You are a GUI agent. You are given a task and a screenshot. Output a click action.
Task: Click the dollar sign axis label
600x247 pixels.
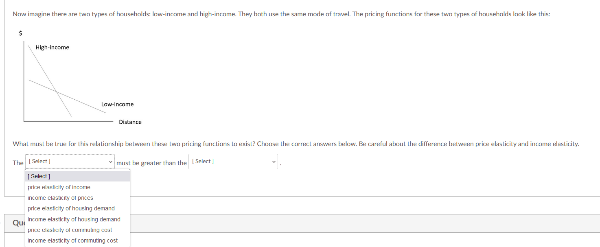(x=20, y=33)
